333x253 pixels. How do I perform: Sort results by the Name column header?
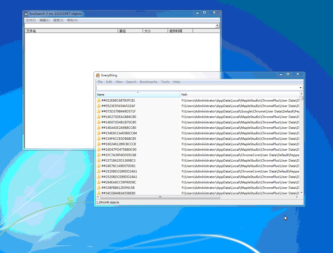click(x=138, y=94)
